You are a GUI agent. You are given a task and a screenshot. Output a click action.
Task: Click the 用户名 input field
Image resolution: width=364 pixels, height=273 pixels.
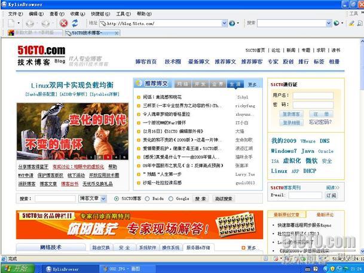[313, 96]
